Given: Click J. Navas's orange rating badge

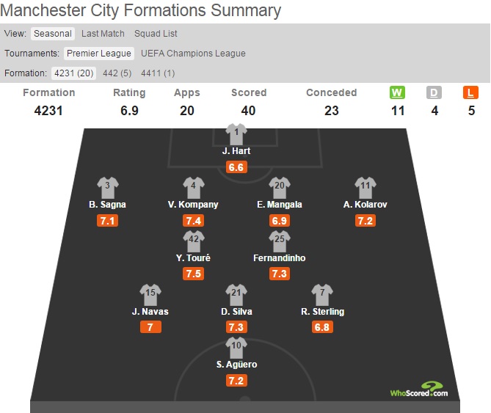Looking at the screenshot, I should 150,327.
